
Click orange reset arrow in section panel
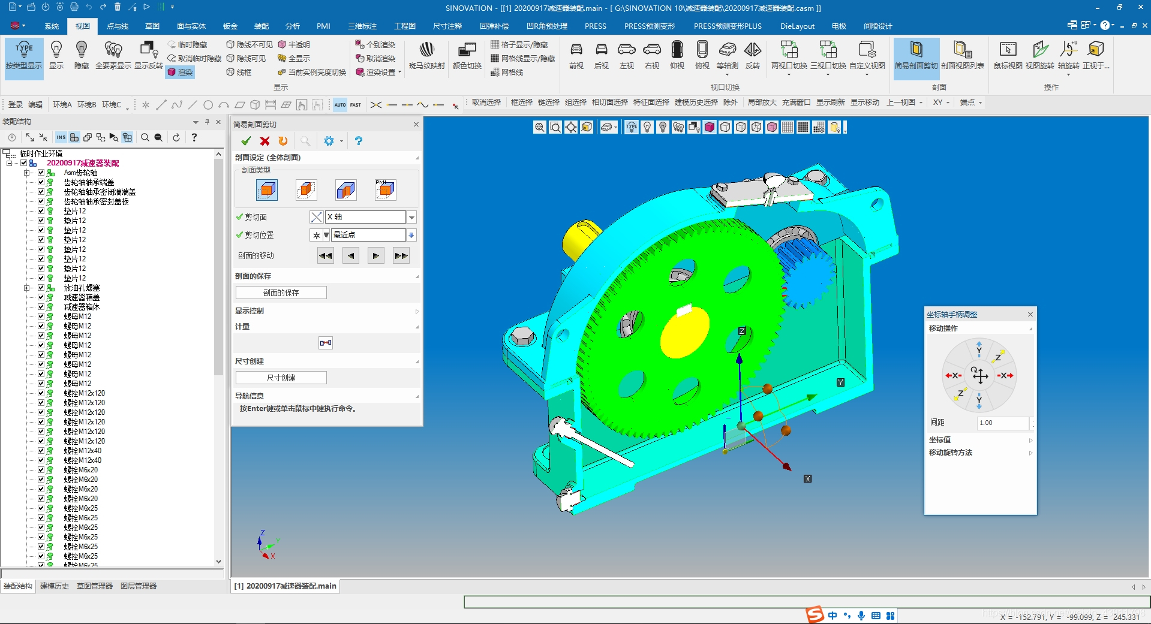283,141
